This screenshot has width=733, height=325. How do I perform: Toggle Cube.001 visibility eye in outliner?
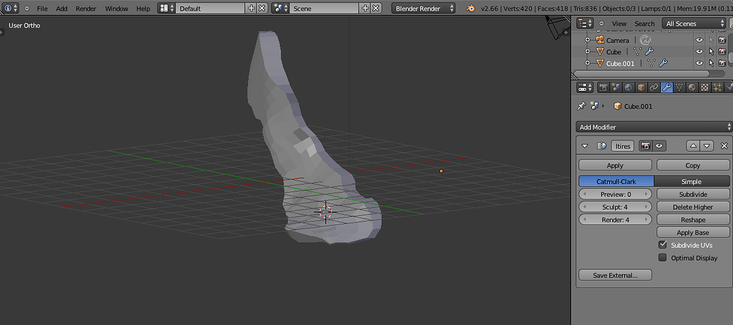point(699,63)
